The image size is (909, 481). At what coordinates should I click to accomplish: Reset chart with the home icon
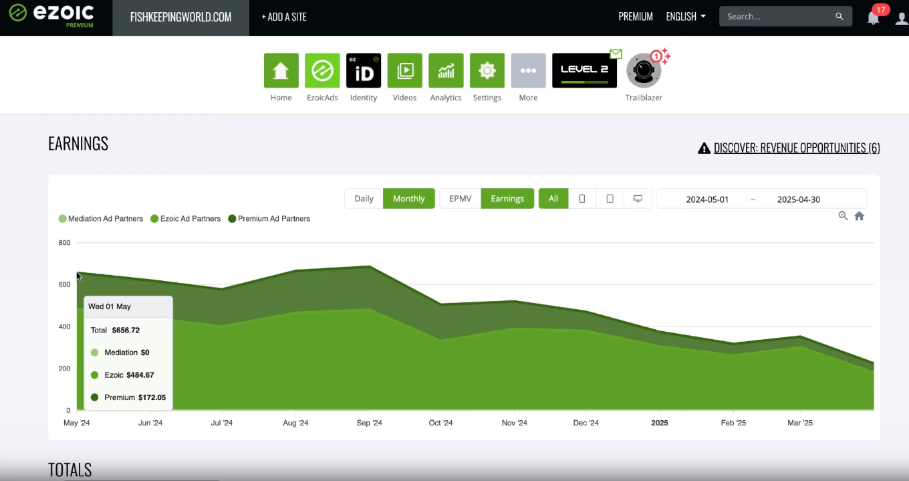tap(860, 216)
